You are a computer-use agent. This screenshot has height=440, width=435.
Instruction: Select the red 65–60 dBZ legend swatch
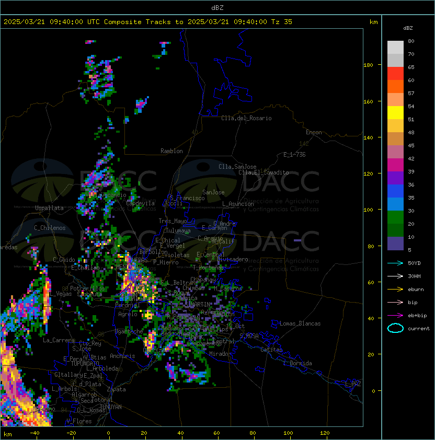coord(395,74)
